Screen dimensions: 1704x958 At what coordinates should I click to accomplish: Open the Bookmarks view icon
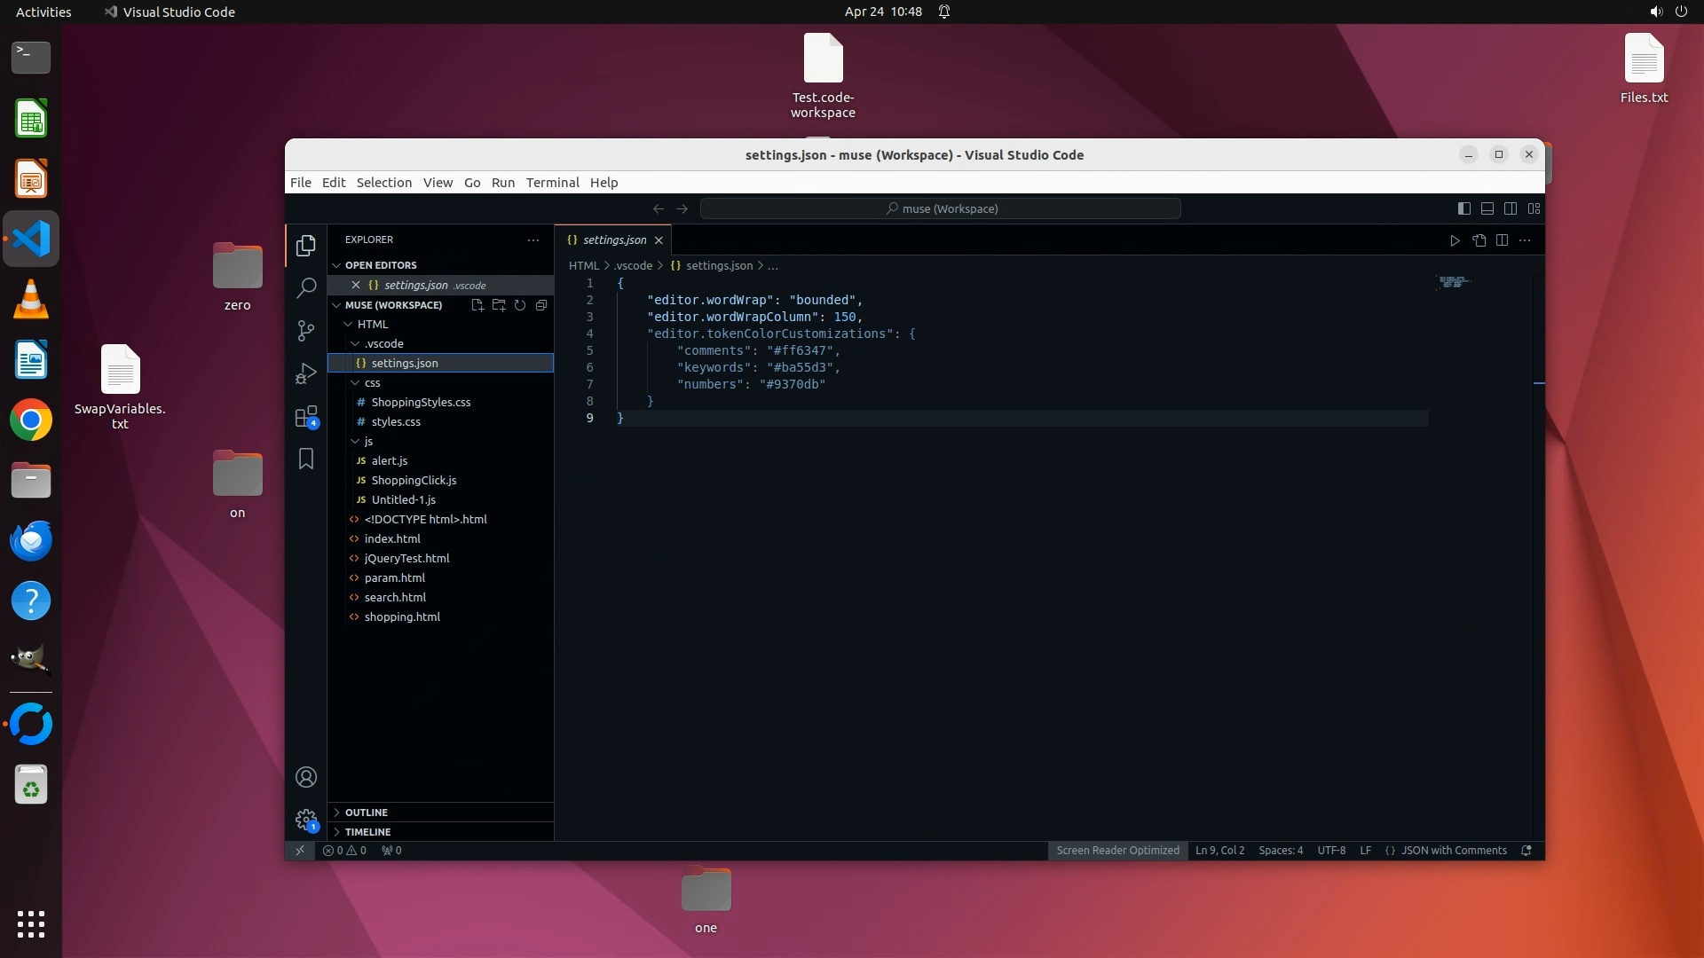[306, 459]
